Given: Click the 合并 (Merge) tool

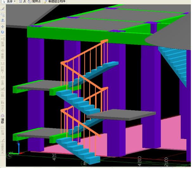Looking at the screenshot, I should 3,81.
